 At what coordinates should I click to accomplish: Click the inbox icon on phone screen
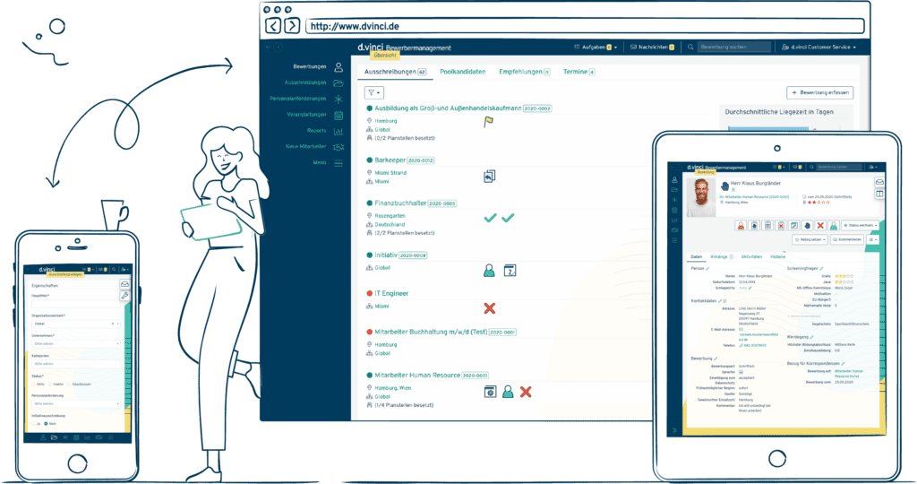pyautogui.click(x=124, y=284)
